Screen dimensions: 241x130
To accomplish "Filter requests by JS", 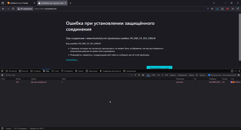I will pos(162,75).
